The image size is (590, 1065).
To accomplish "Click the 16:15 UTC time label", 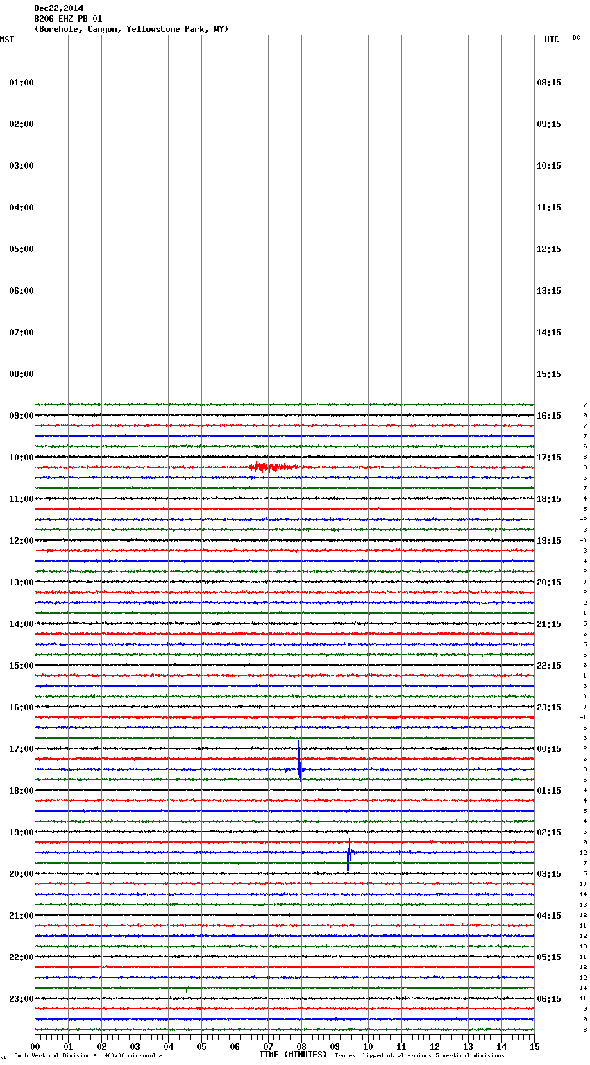I will 549,416.
